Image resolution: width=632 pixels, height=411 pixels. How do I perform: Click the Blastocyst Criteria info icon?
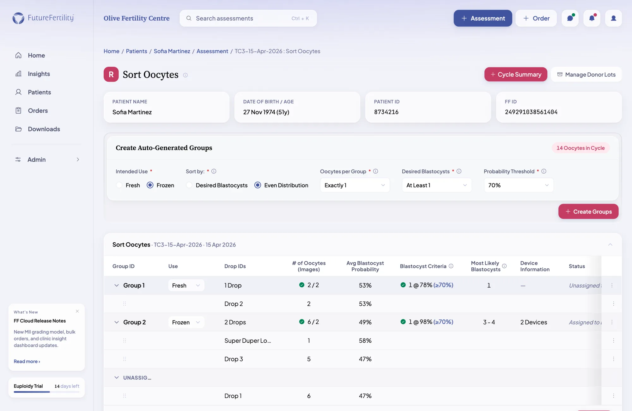pos(451,266)
